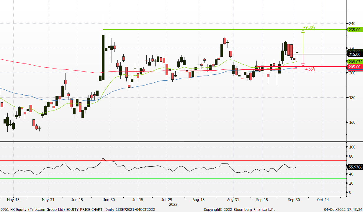Click the 55.9786 RSI value label

pos(355,167)
